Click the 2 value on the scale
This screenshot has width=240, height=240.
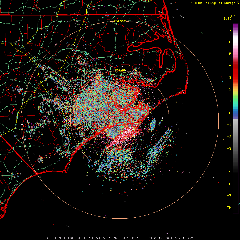pyautogui.click(x=230, y=89)
